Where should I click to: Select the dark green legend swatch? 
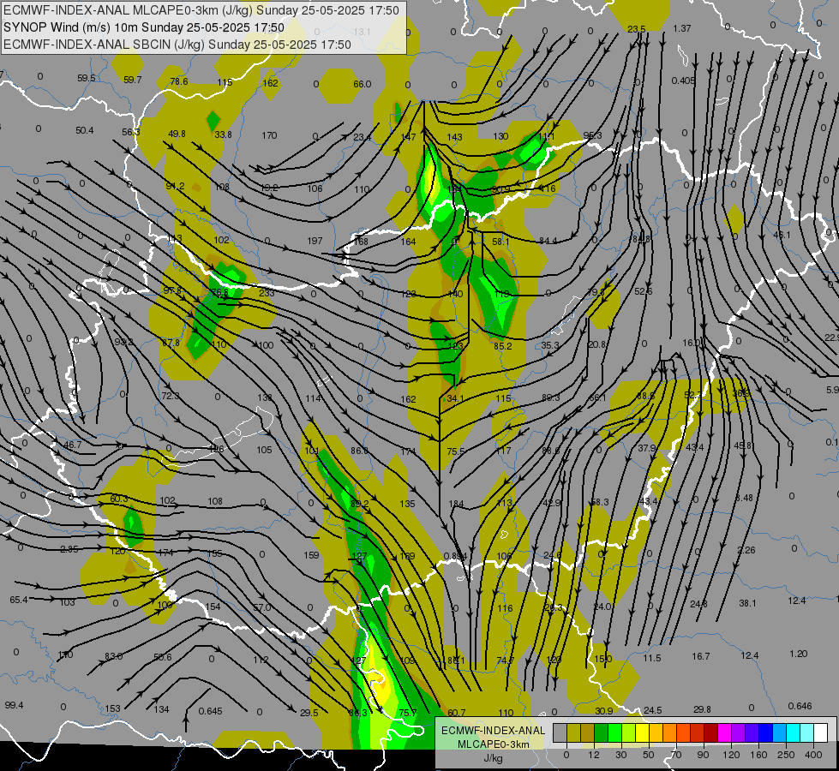(x=602, y=733)
